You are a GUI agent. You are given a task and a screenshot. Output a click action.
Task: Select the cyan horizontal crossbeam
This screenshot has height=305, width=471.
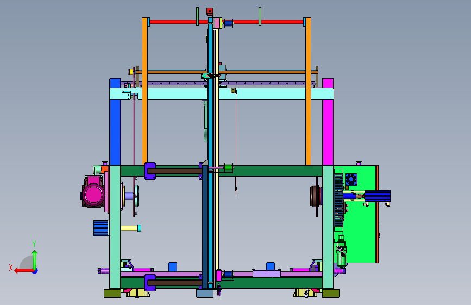tap(222, 94)
